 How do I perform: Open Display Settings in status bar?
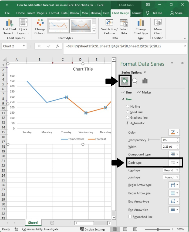click(93, 229)
